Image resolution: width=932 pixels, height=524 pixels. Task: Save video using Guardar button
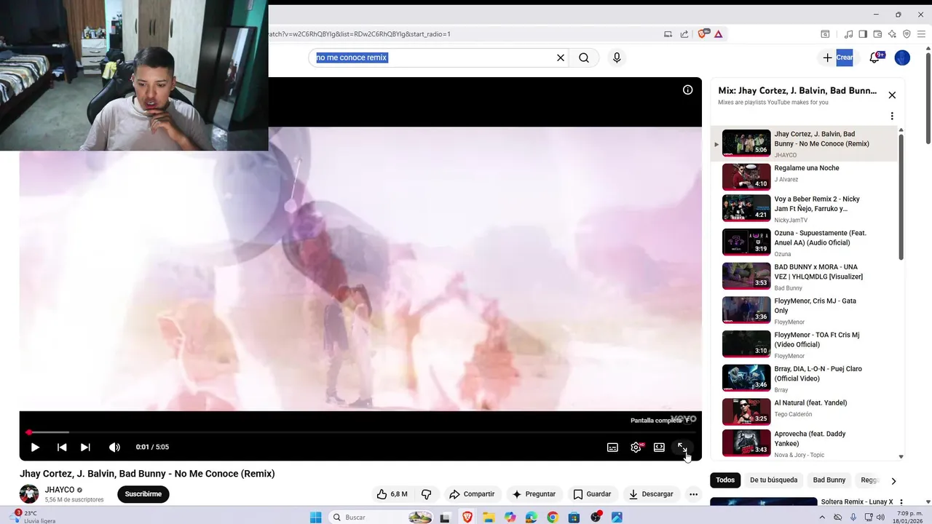pos(592,494)
